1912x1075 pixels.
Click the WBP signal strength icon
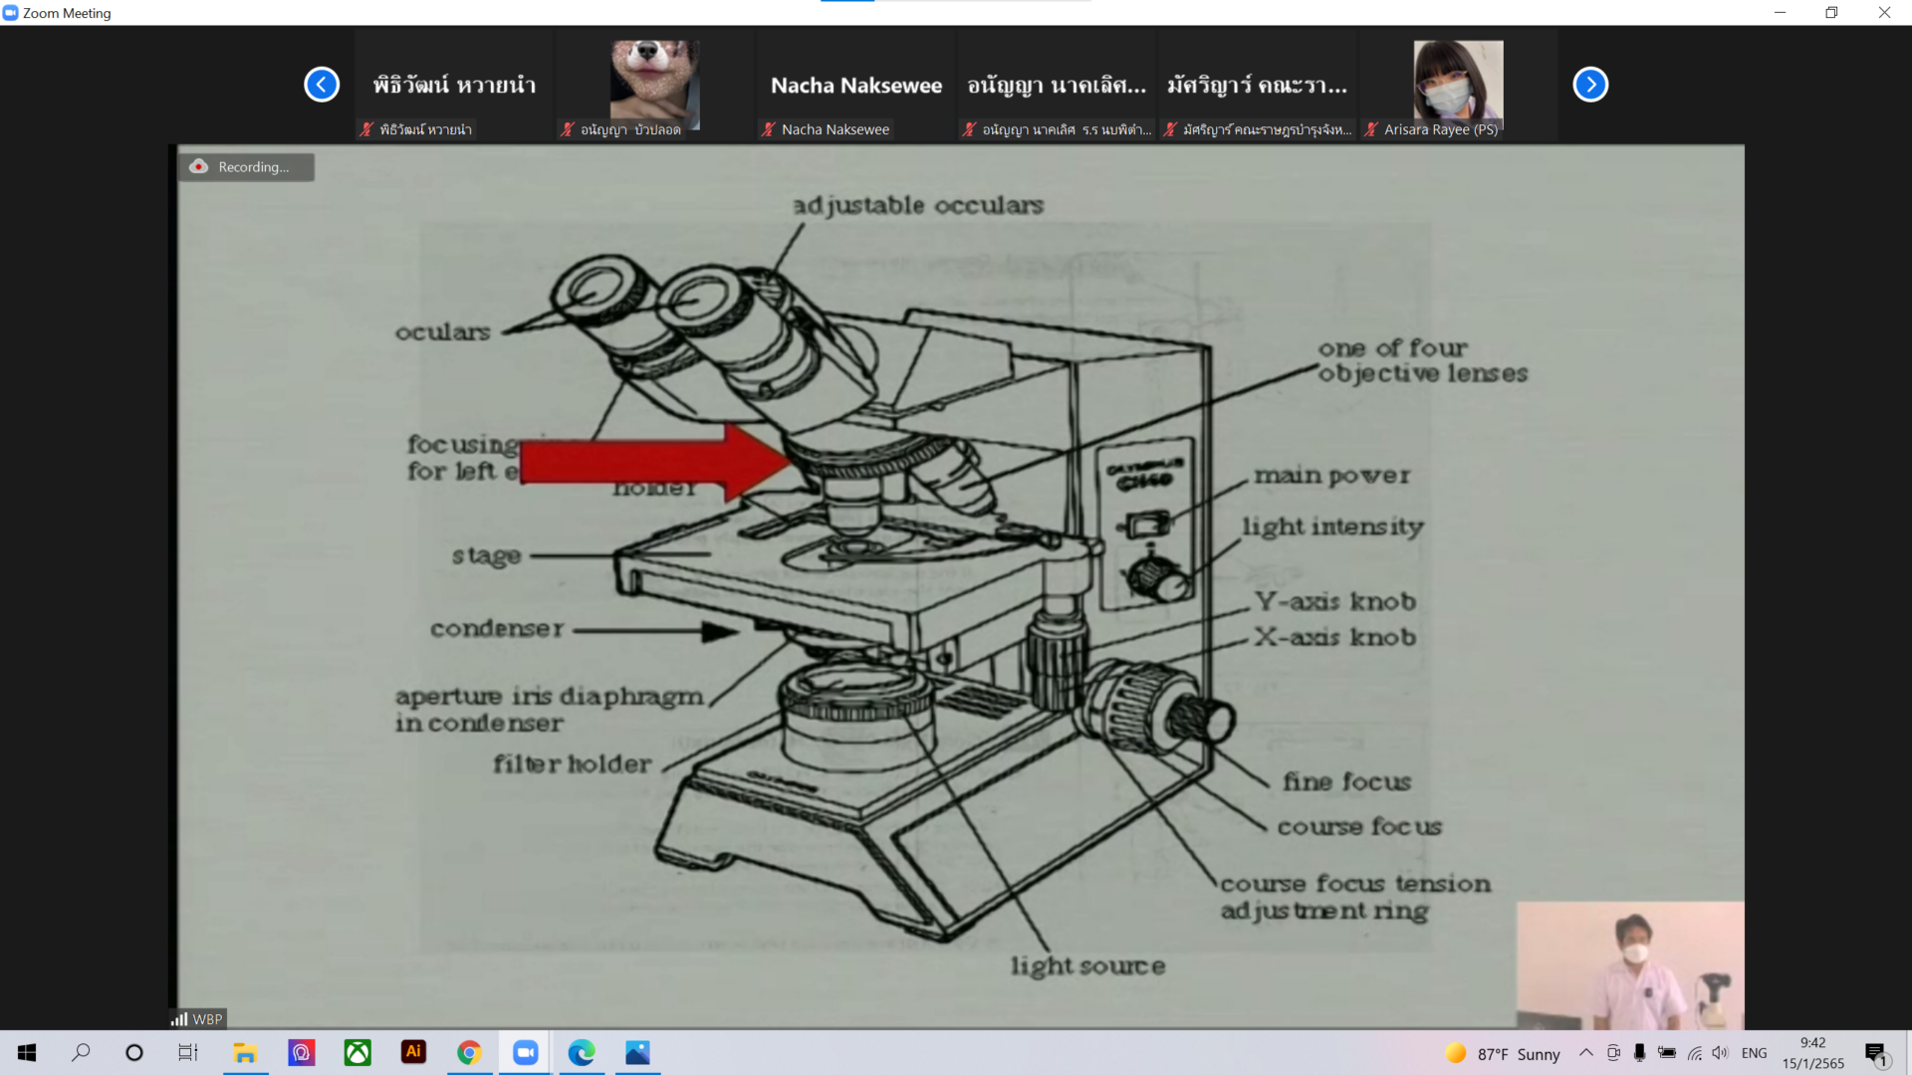(179, 1019)
